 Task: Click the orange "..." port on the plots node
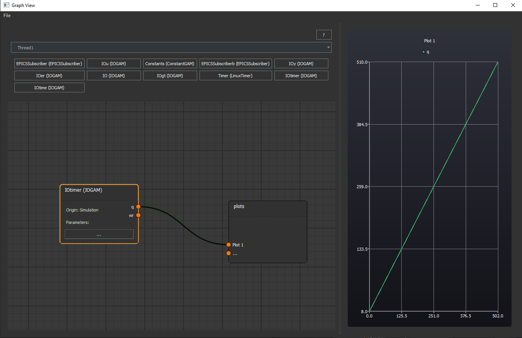click(x=228, y=253)
